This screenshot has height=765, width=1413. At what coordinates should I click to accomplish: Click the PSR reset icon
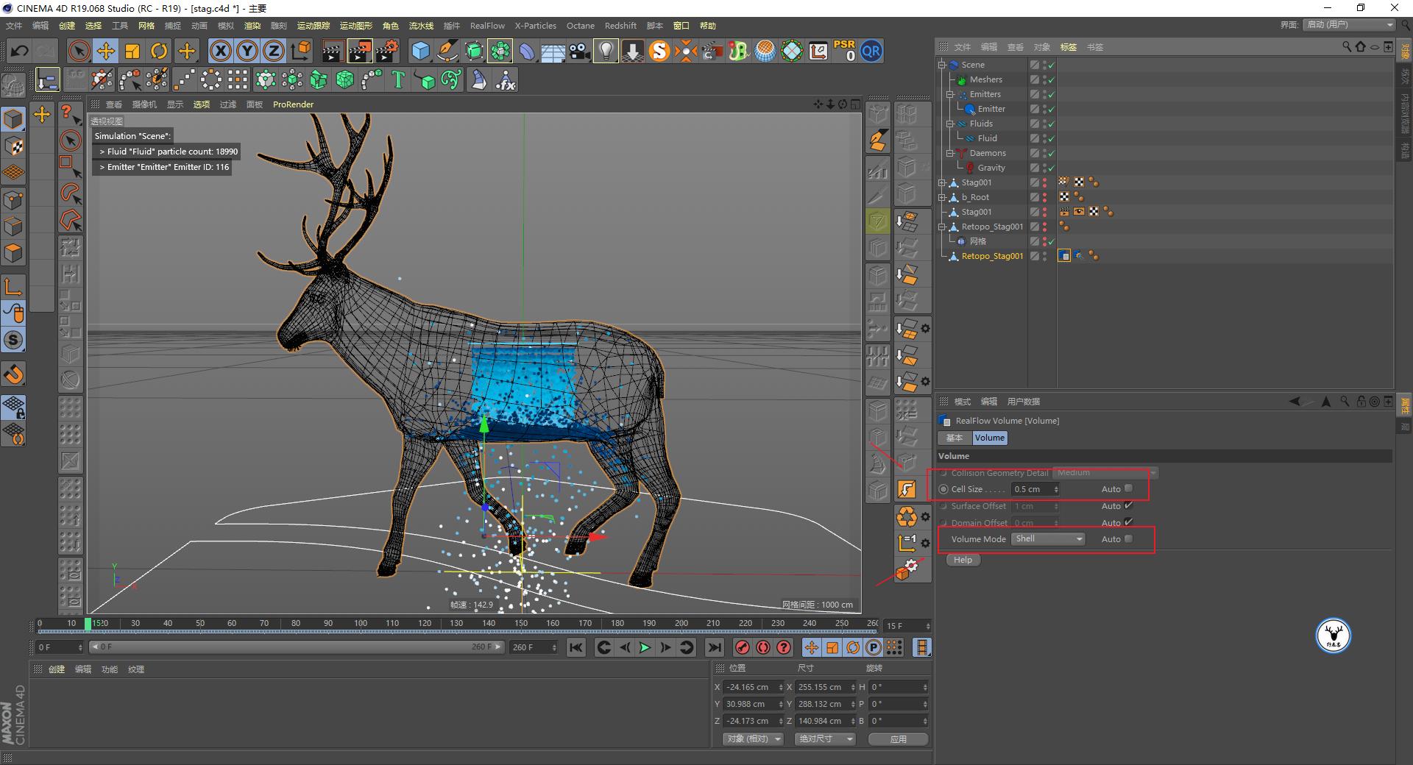(x=844, y=51)
